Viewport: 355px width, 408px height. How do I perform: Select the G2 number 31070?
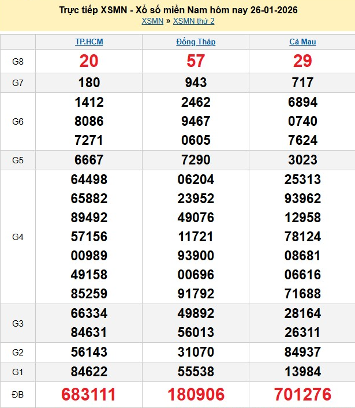click(196, 352)
